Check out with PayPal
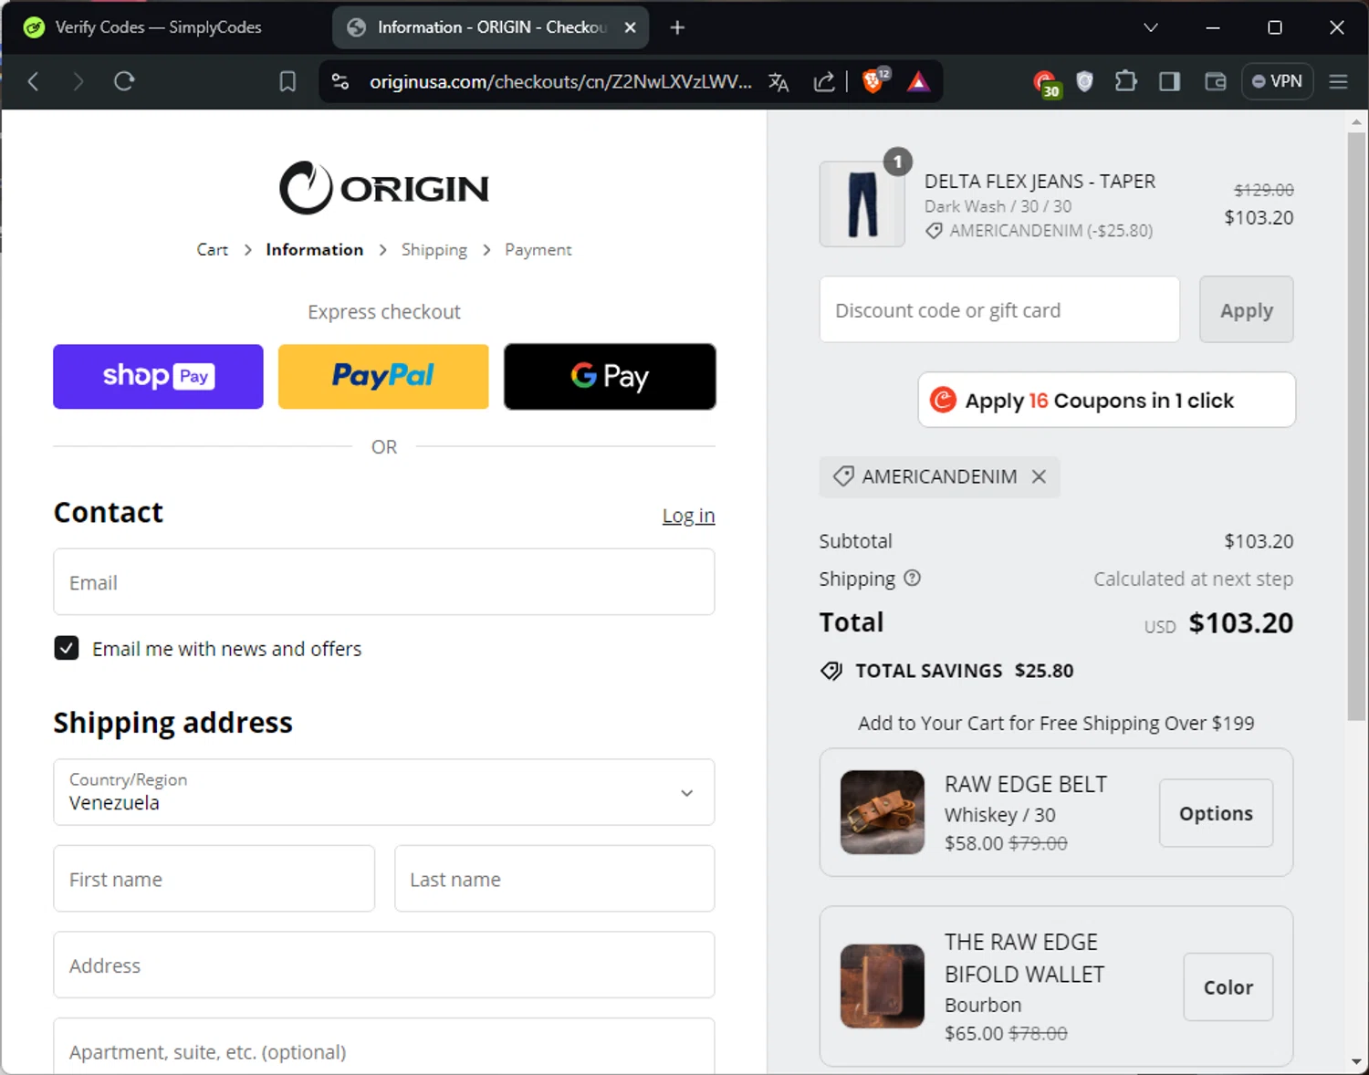Image resolution: width=1369 pixels, height=1075 pixels. click(x=383, y=376)
